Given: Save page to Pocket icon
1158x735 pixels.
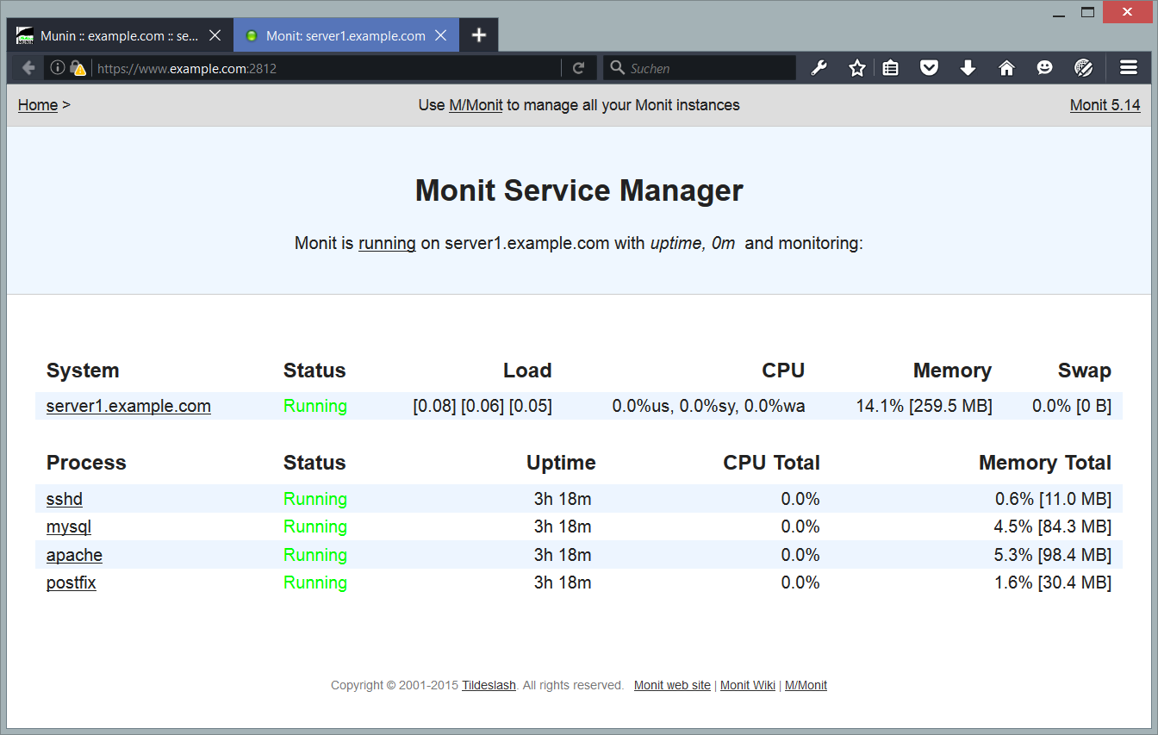Looking at the screenshot, I should coord(929,68).
